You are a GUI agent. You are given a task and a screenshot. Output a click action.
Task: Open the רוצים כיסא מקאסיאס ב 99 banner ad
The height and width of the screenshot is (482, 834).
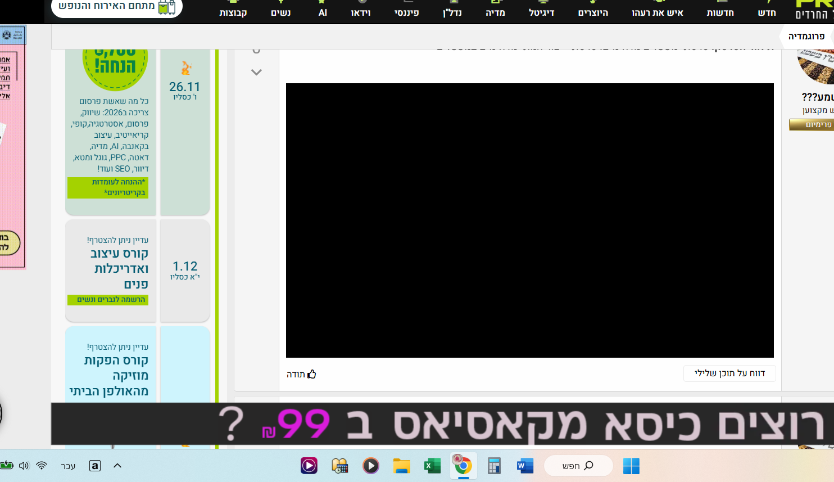pos(442,424)
